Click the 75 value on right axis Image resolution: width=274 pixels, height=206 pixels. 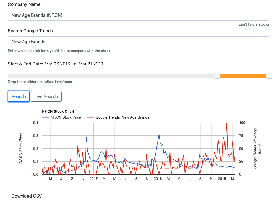click(x=241, y=136)
